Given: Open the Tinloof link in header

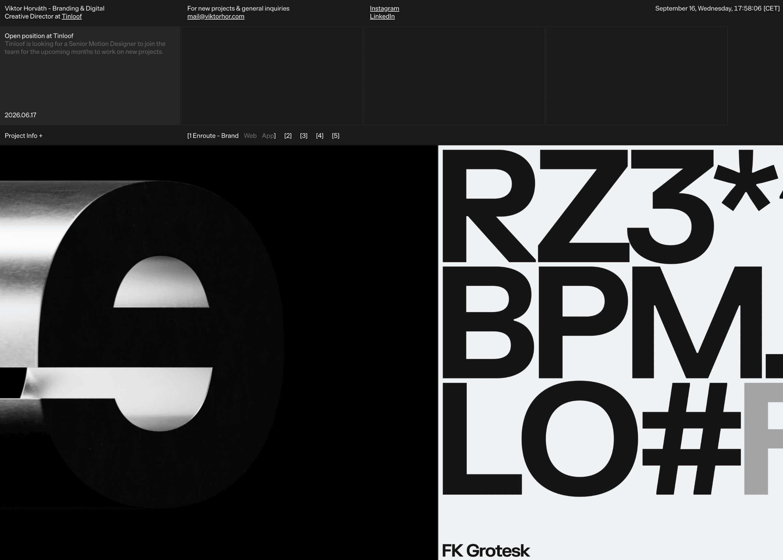Looking at the screenshot, I should (x=71, y=16).
